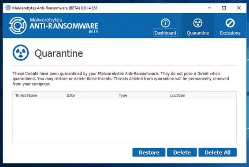Switch to the Exclusions tab label

(230, 33)
